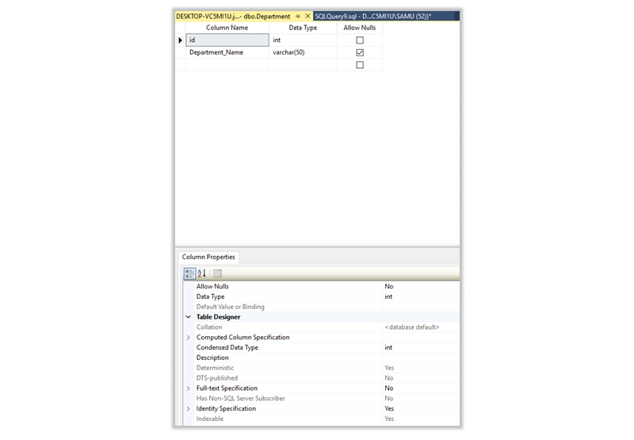
Task: Click the Data Type column header
Action: click(x=303, y=28)
